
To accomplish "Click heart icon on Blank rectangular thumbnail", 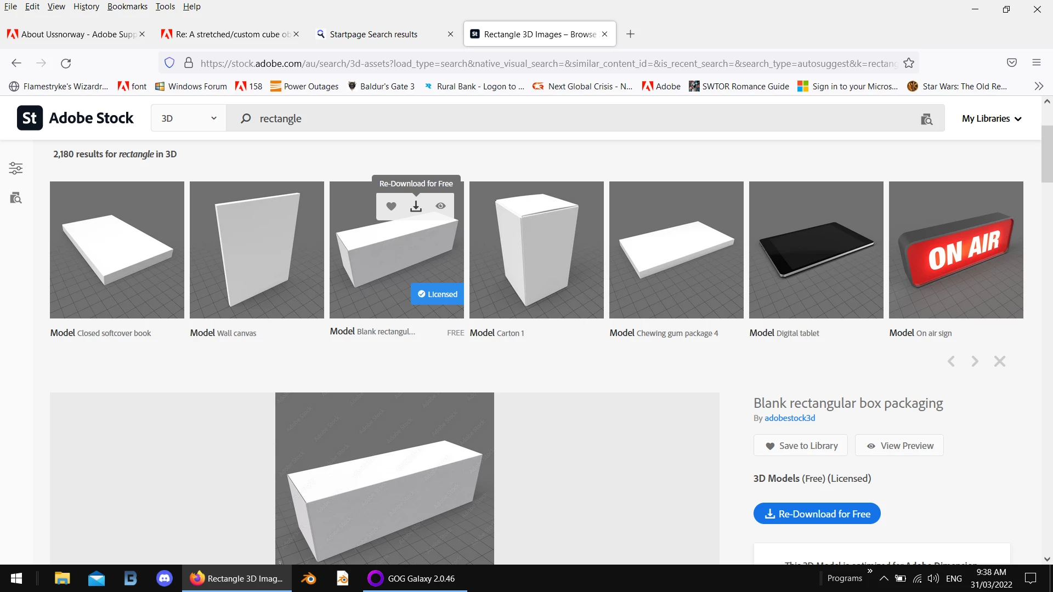I will [x=391, y=206].
